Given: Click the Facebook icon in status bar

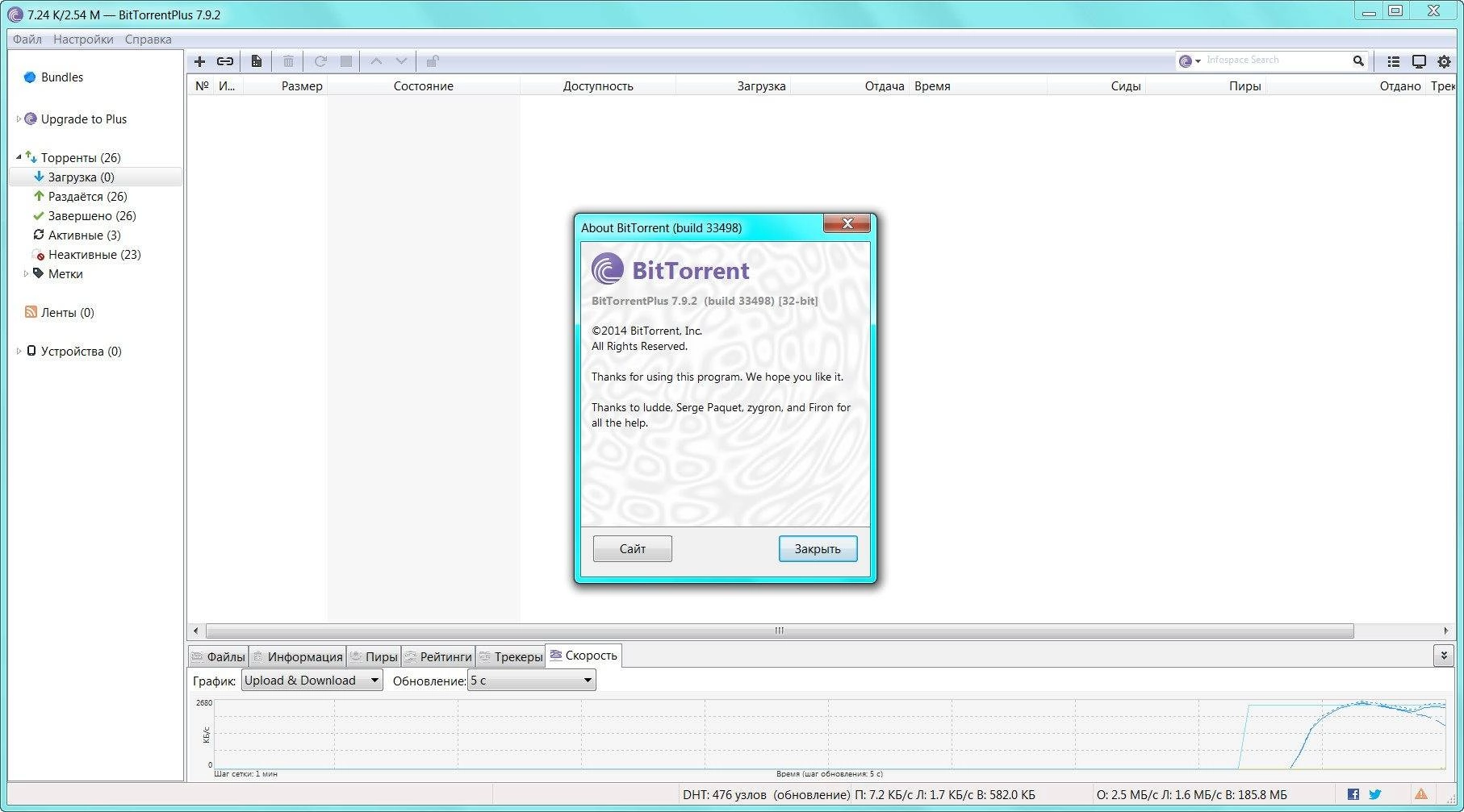Looking at the screenshot, I should click(1353, 794).
